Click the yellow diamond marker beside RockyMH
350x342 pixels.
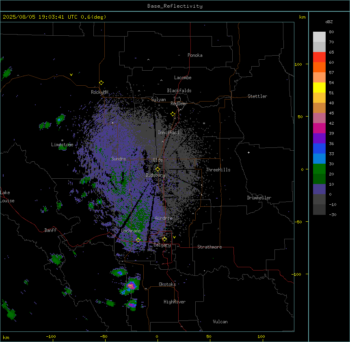[101, 83]
